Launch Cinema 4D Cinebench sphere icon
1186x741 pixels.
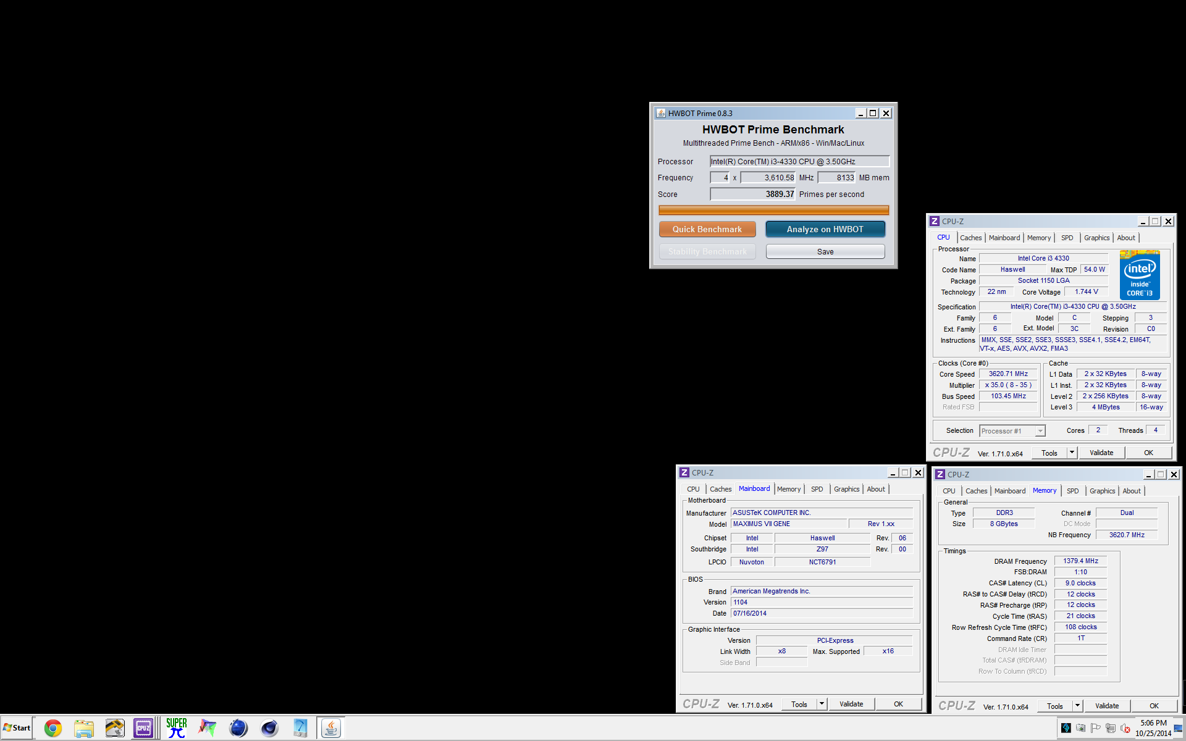tap(269, 729)
